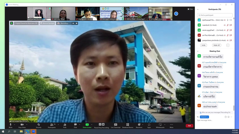Toggle microphone icon in Host row
Viewport: 239px width, 134px height.
click(228, 20)
